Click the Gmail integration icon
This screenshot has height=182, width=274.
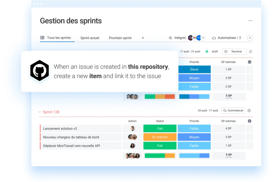click(x=195, y=38)
